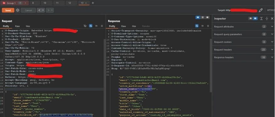Viewport: 275px width, 117px height.
Task: Select the Request Pretty tab
Action: click(x=6, y=26)
